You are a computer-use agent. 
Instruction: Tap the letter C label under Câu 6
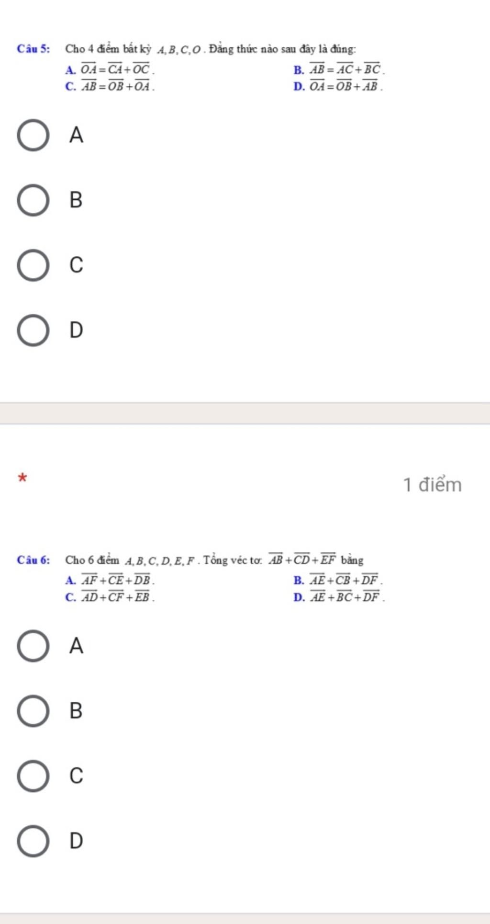[x=76, y=775]
